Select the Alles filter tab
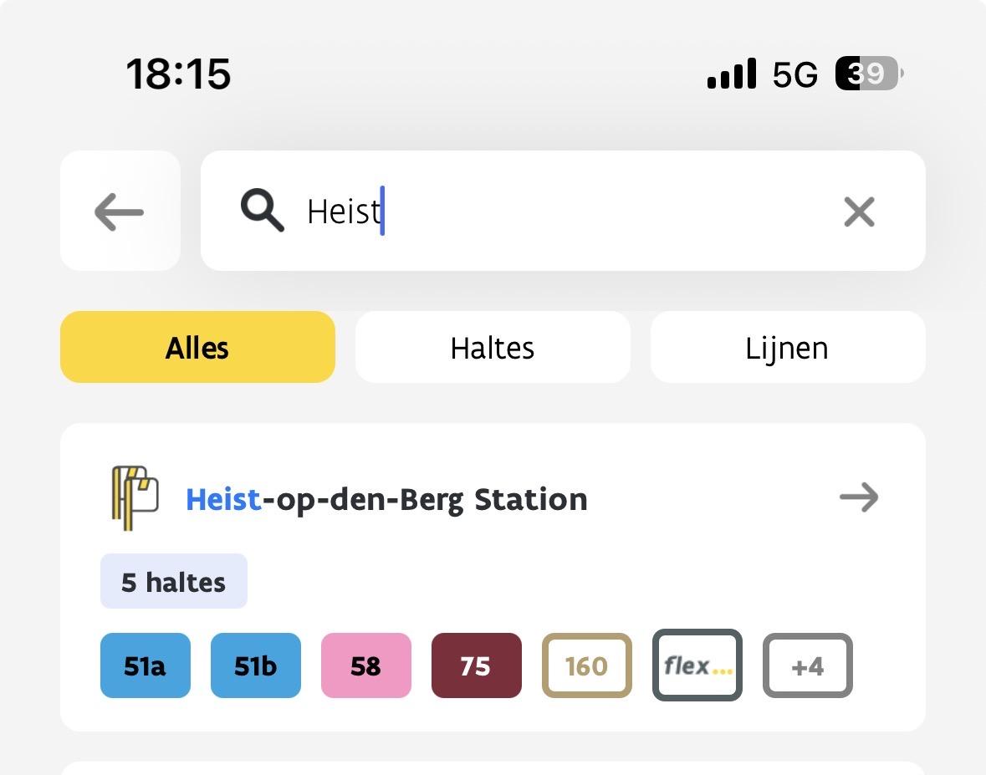The height and width of the screenshot is (775, 986). (x=197, y=347)
